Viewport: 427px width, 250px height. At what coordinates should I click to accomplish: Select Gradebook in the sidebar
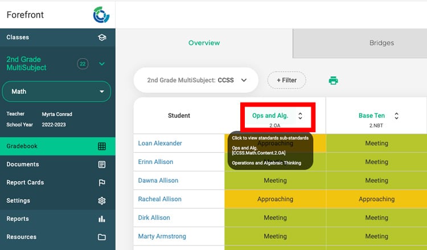[58, 146]
